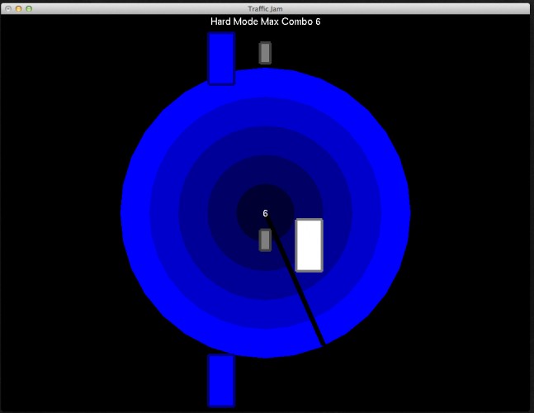This screenshot has width=534, height=413.
Task: Click the black radial hand line
Action: 295,280
